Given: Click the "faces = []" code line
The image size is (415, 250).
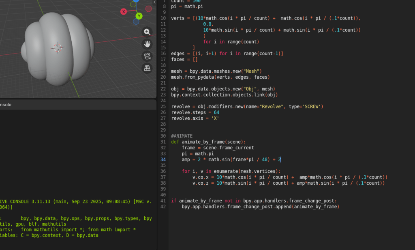Looking at the screenshot, I should pyautogui.click(x=184, y=59).
